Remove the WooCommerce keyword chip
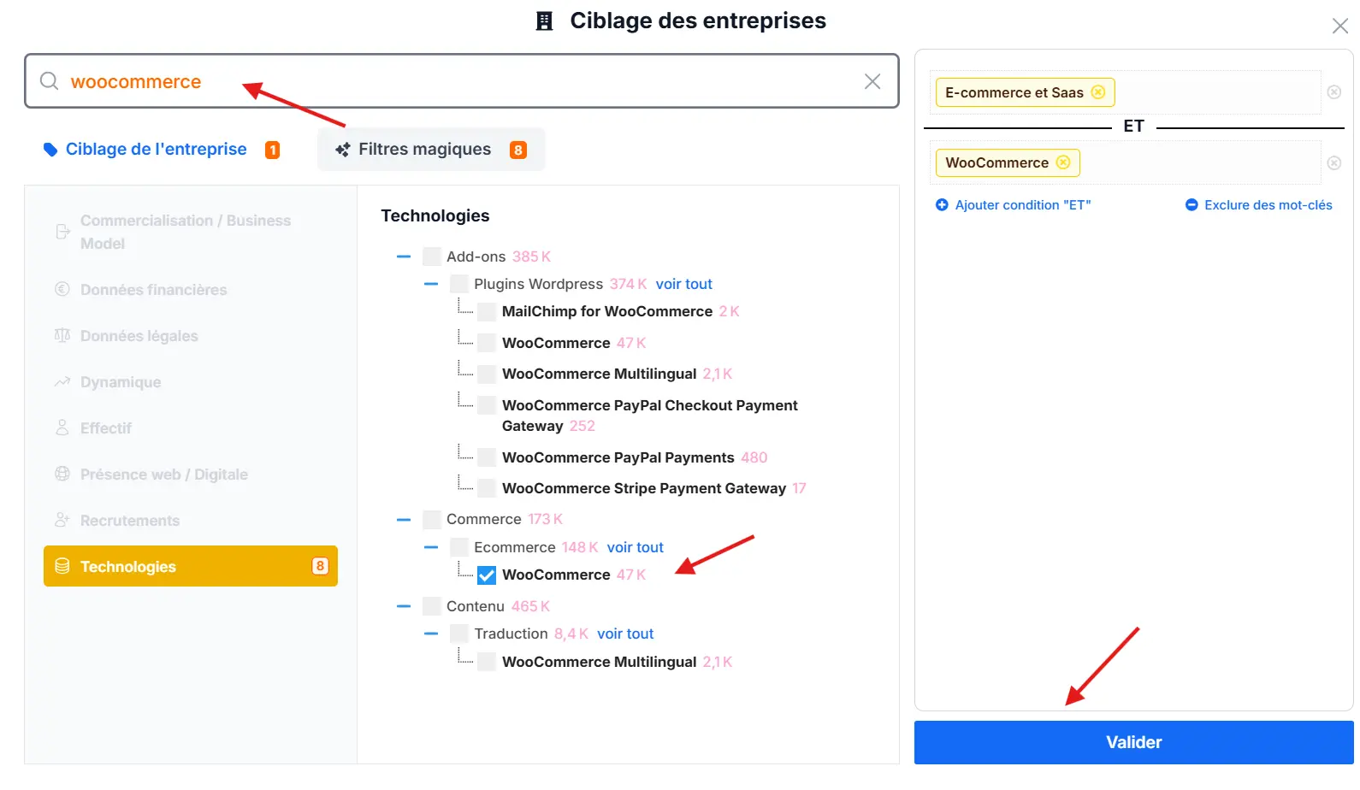Image resolution: width=1360 pixels, height=790 pixels. point(1063,162)
